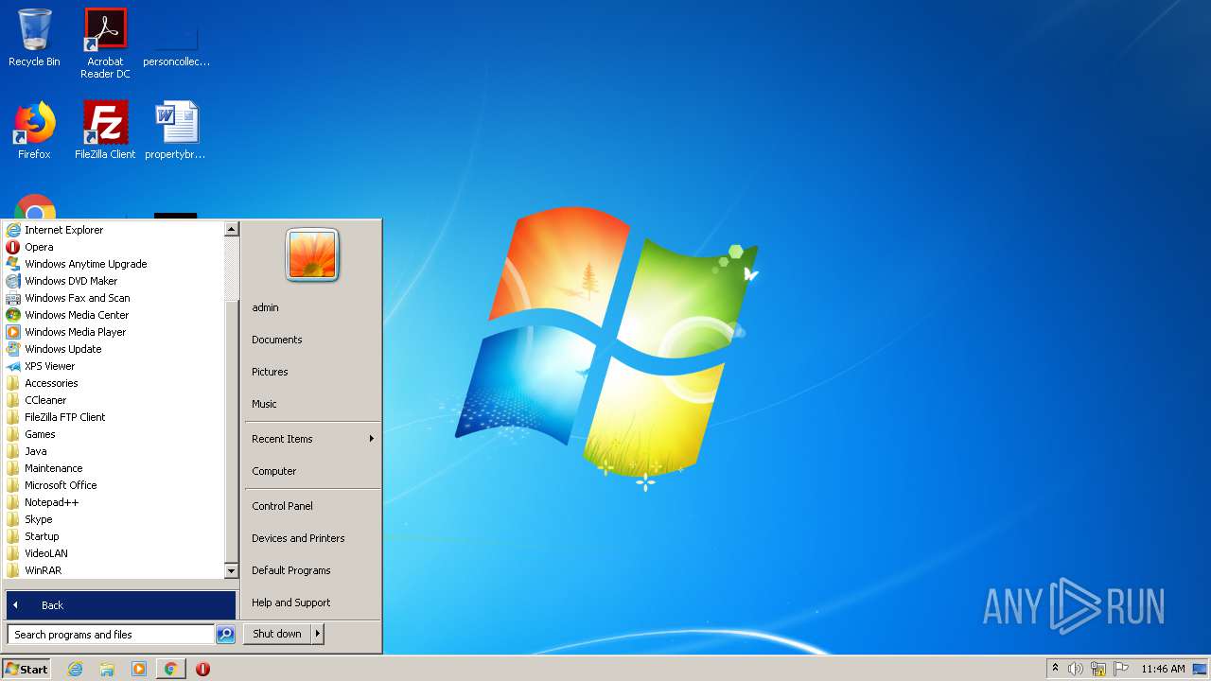1211x681 pixels.
Task: Open Action Center flag icon
Action: click(x=1121, y=669)
